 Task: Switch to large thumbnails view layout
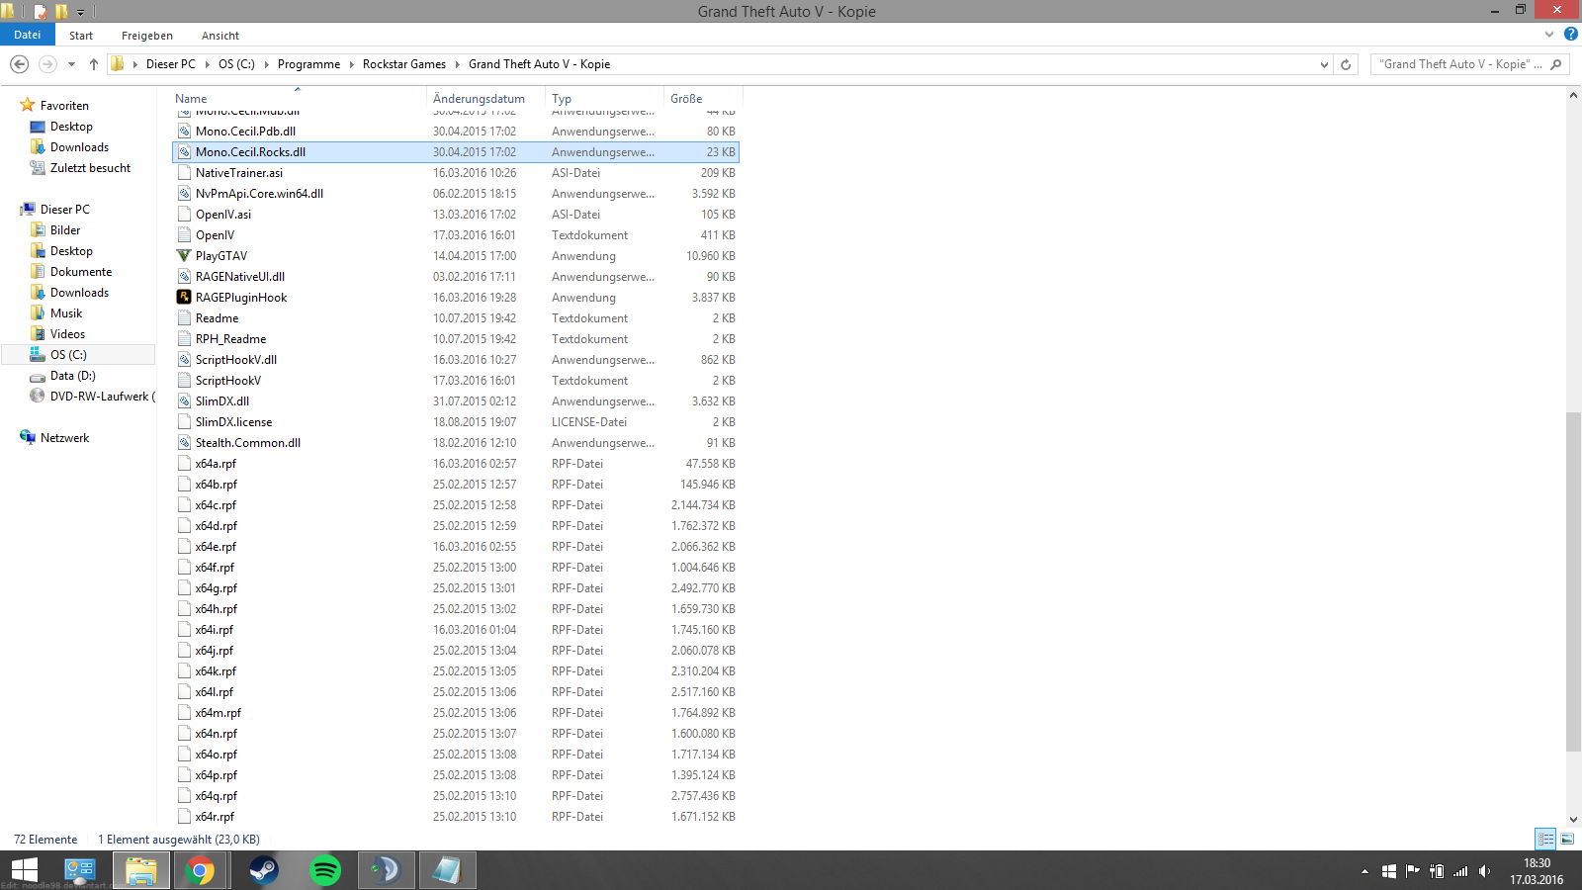pos(1567,839)
